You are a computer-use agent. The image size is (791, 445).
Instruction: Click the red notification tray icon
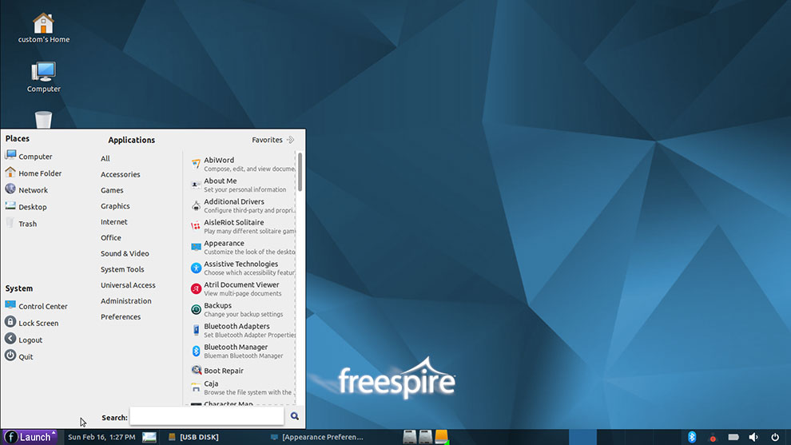coord(713,438)
